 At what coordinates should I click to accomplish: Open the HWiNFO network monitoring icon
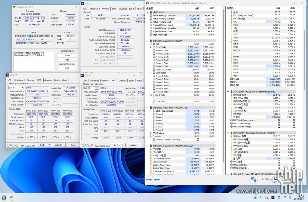pos(253,179)
